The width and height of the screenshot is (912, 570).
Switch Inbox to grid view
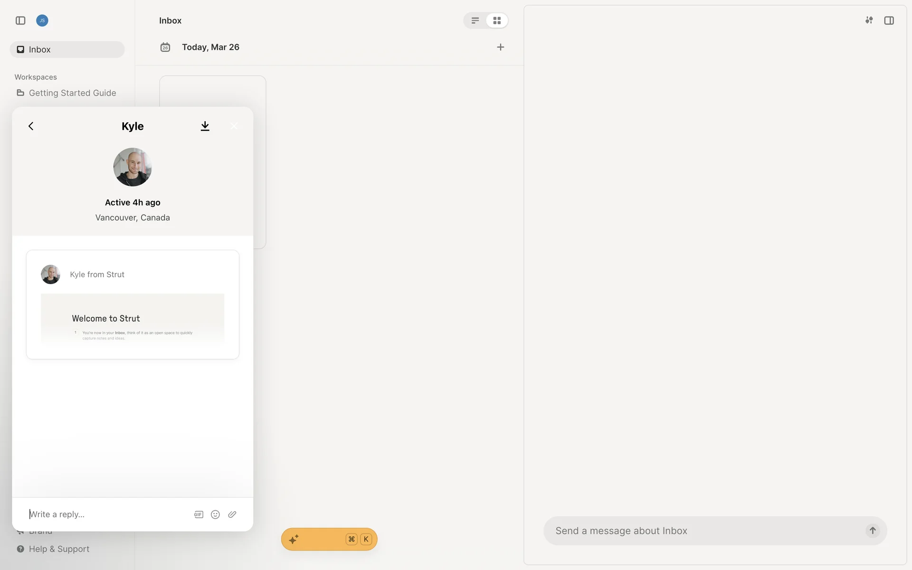(497, 20)
